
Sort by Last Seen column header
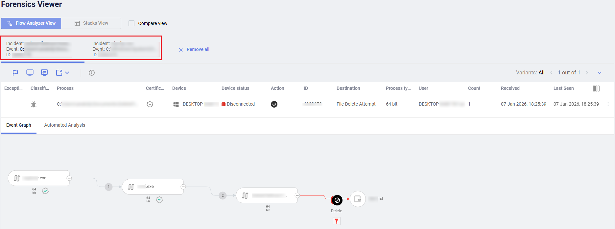564,88
